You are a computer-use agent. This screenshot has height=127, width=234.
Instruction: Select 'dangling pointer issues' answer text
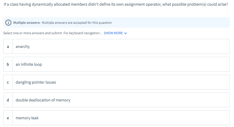pos(36,82)
